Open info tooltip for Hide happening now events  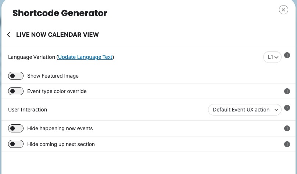coord(287,128)
